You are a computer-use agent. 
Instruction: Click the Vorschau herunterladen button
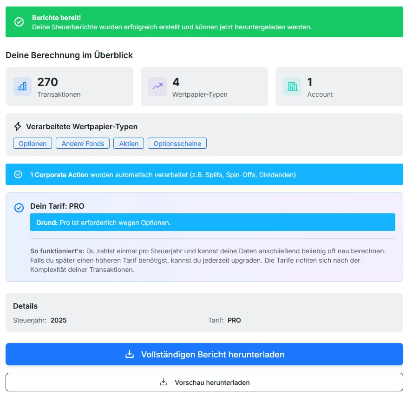204,382
